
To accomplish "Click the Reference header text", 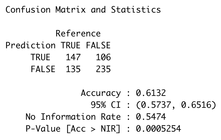I will [x=78, y=34].
